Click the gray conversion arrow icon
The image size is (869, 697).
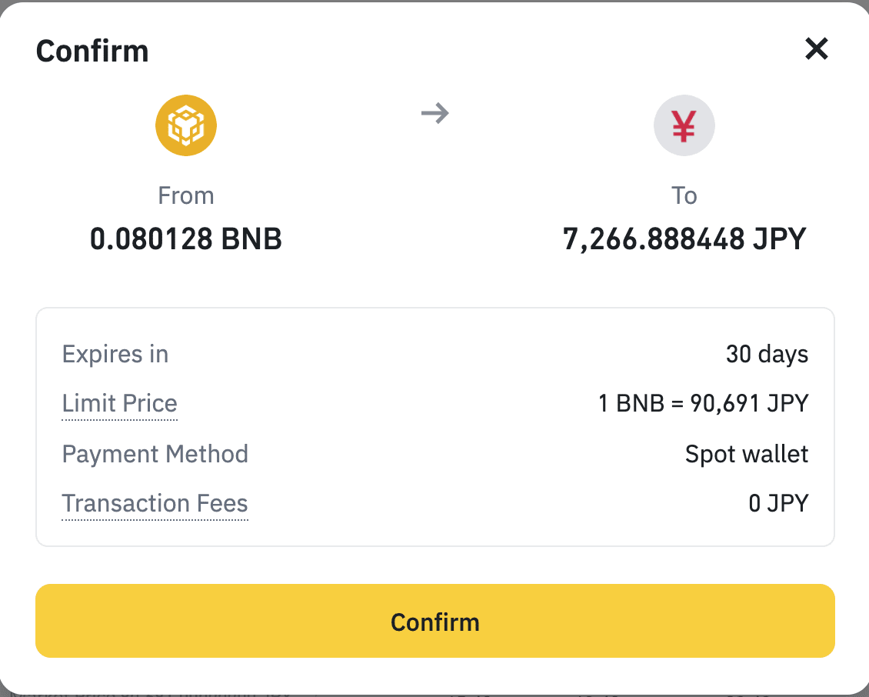click(435, 114)
